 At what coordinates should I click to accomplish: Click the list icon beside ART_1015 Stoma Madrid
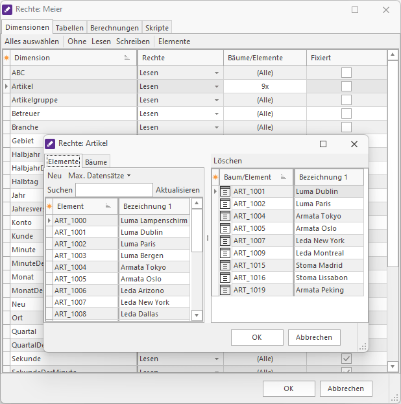[225, 265]
